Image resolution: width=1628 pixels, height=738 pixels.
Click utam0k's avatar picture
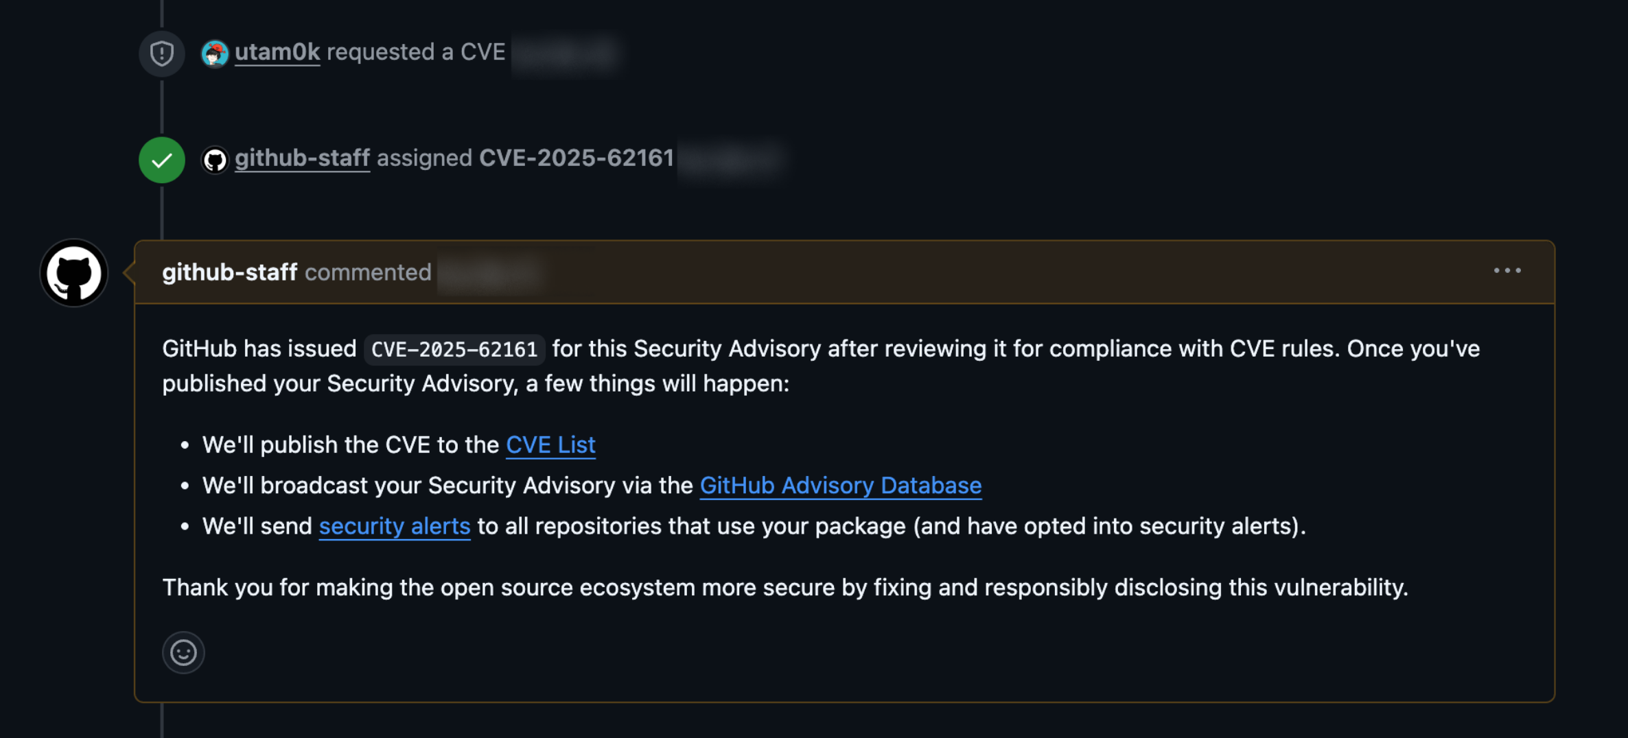tap(215, 53)
